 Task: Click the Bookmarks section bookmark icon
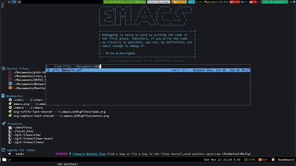click(3, 96)
